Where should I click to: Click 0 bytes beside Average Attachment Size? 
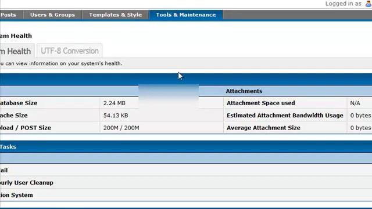click(x=360, y=128)
